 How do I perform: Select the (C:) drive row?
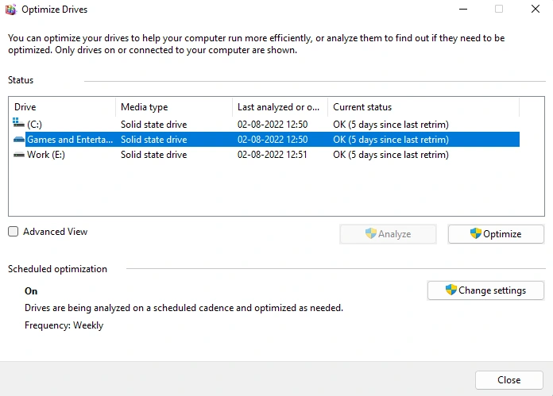tap(265, 125)
